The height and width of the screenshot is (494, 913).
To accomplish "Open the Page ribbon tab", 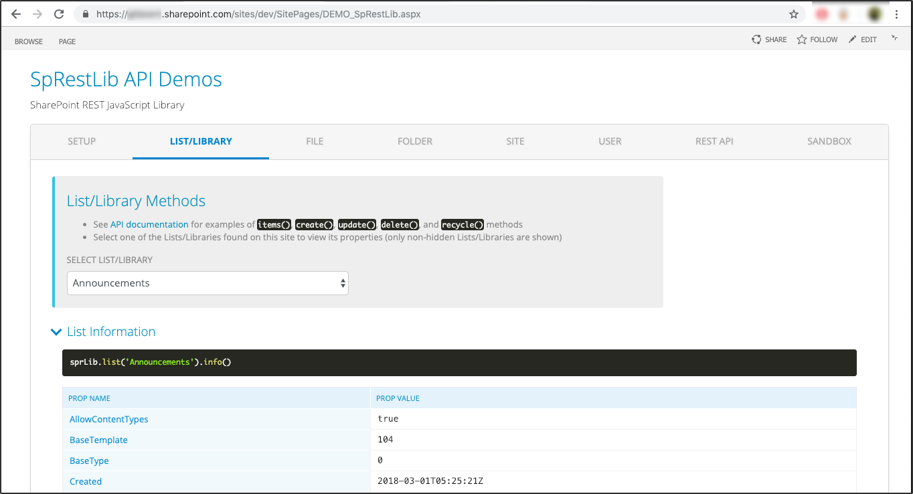I will 67,42.
